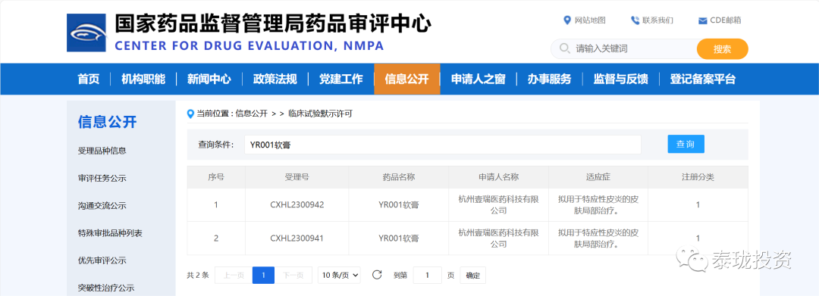Click the refresh icon in pagination
Screen dimensions: 819x296
click(x=377, y=275)
